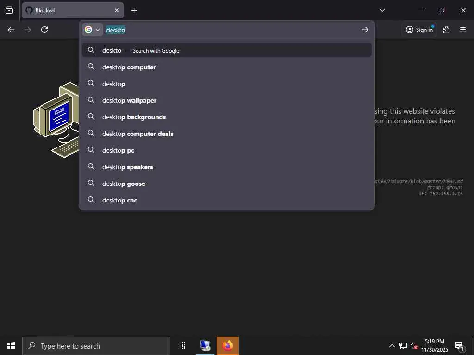The width and height of the screenshot is (474, 355).
Task: Open the Windows Start menu
Action: [x=11, y=346]
